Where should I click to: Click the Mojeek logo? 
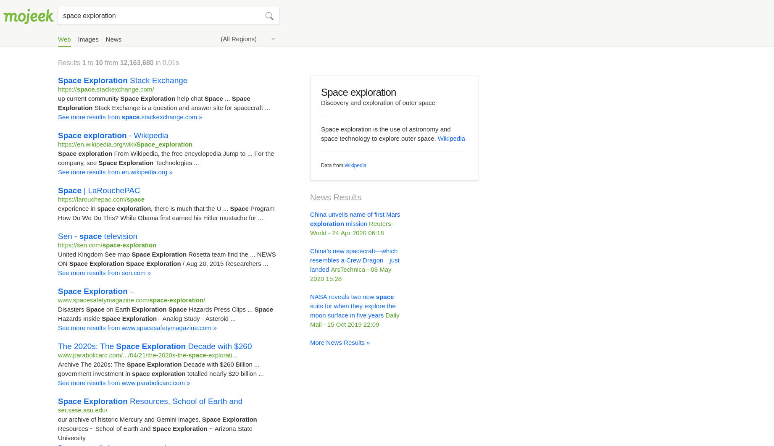(x=28, y=16)
